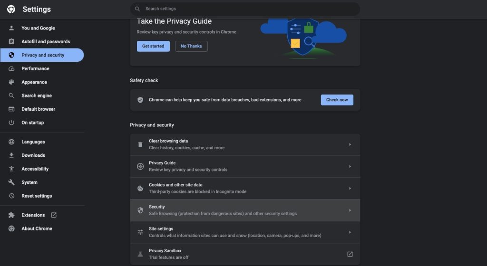
Task: Expand Clear browsing data row arrow
Action: (350, 144)
